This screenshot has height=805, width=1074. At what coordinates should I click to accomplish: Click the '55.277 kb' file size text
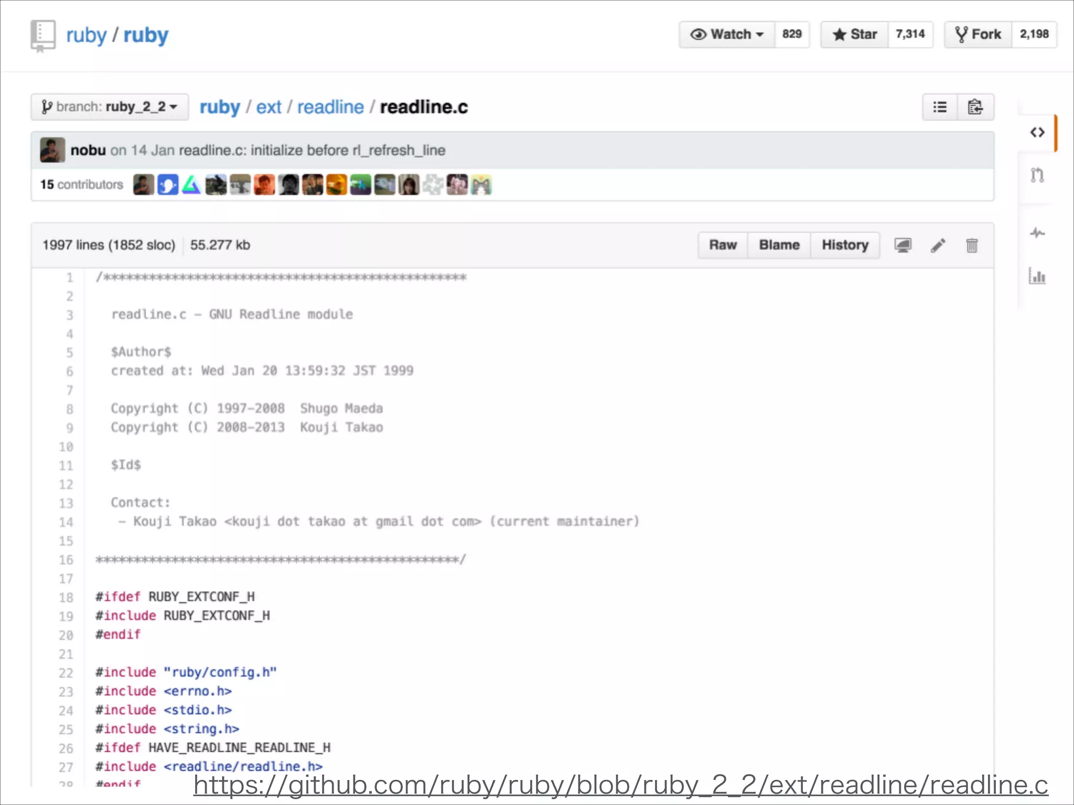220,245
